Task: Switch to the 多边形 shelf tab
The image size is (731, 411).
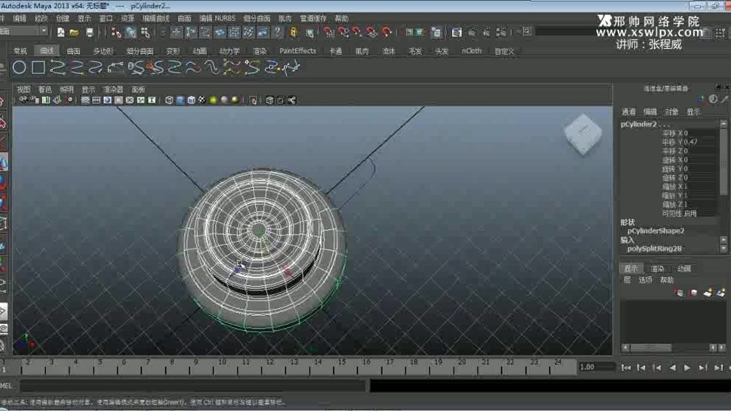Action: point(103,50)
